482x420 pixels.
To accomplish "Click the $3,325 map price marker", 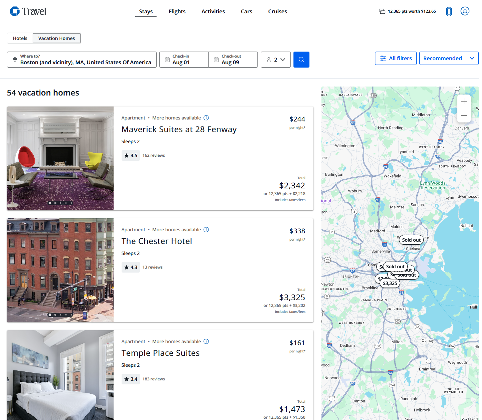I will 390,283.
